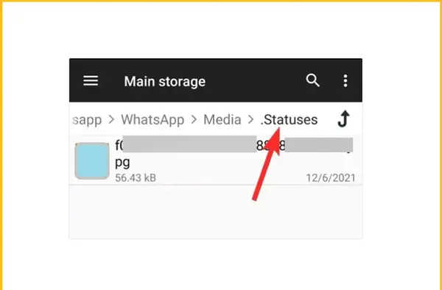Go up one folder level arrow
442x290 pixels.
tap(343, 119)
